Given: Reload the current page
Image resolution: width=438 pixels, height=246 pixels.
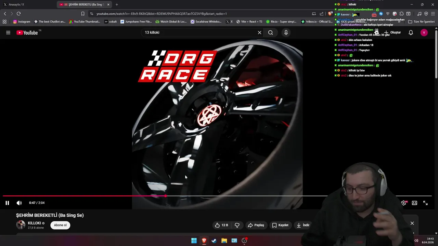Looking at the screenshot, I should point(18,14).
